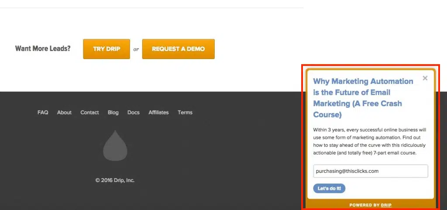Click the Drip water droplet logo
Image resolution: width=447 pixels, height=210 pixels.
coord(115,145)
